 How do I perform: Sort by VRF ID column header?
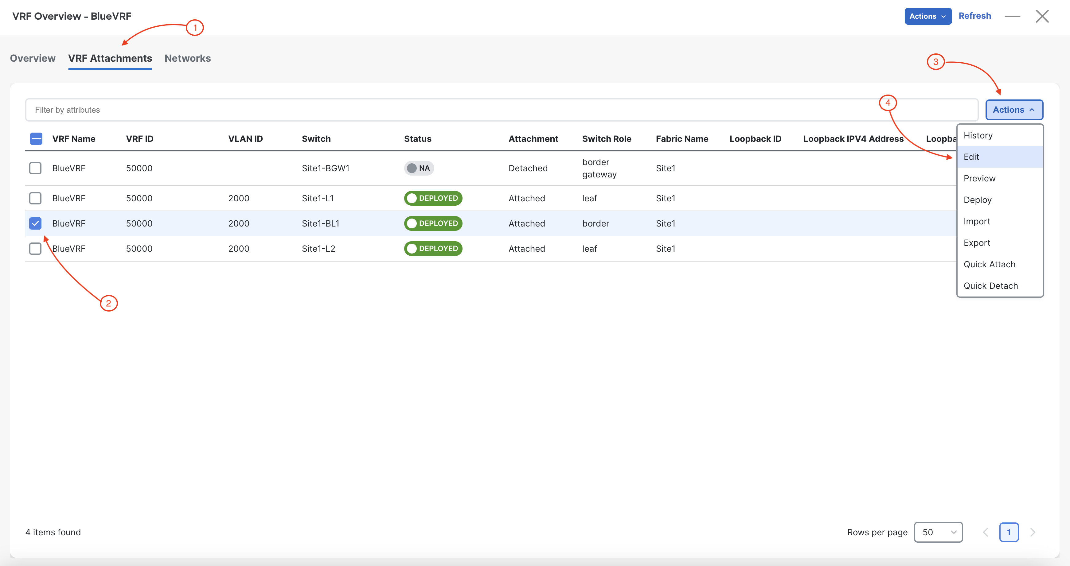click(139, 139)
